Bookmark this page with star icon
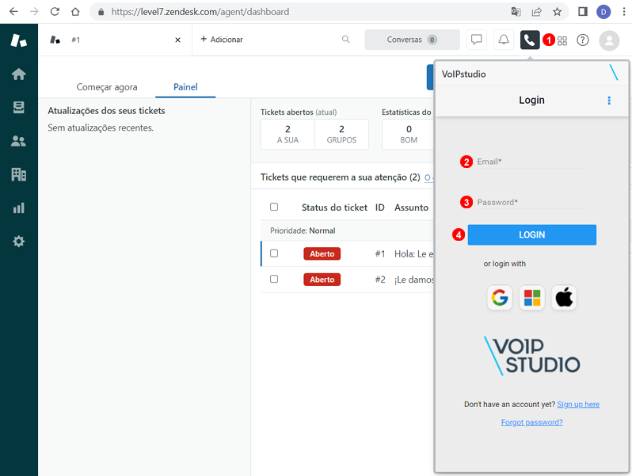The image size is (632, 476). 557,12
